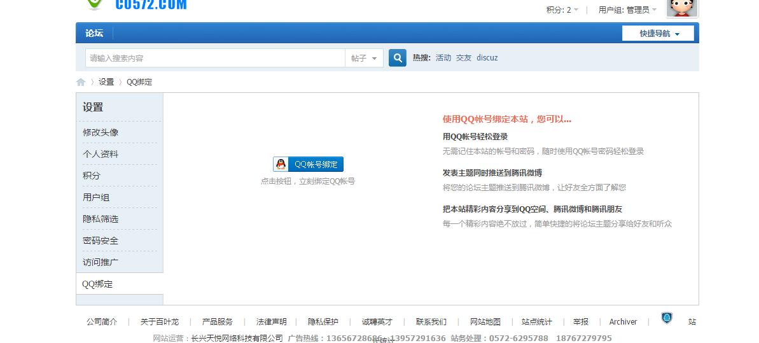Click the 设置 breadcrumb link
The height and width of the screenshot is (343, 759).
pyautogui.click(x=106, y=82)
